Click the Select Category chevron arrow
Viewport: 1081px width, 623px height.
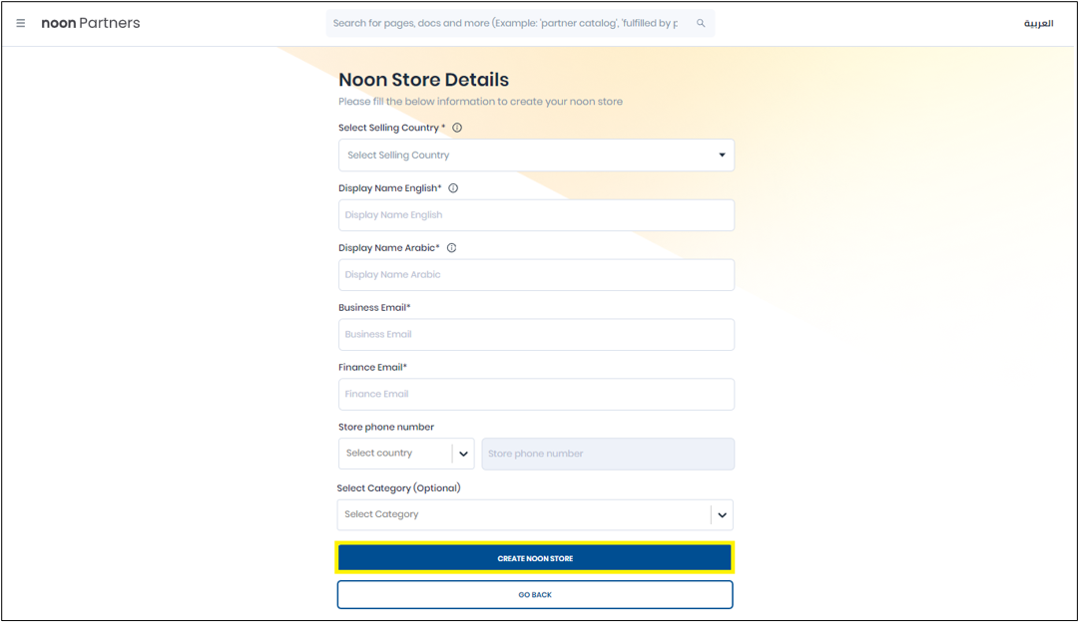coord(722,515)
